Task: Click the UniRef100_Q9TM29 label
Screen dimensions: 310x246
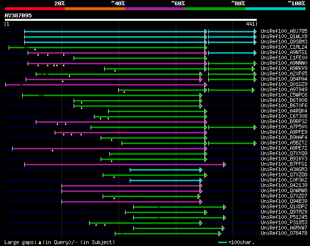Action: [x=284, y=212]
